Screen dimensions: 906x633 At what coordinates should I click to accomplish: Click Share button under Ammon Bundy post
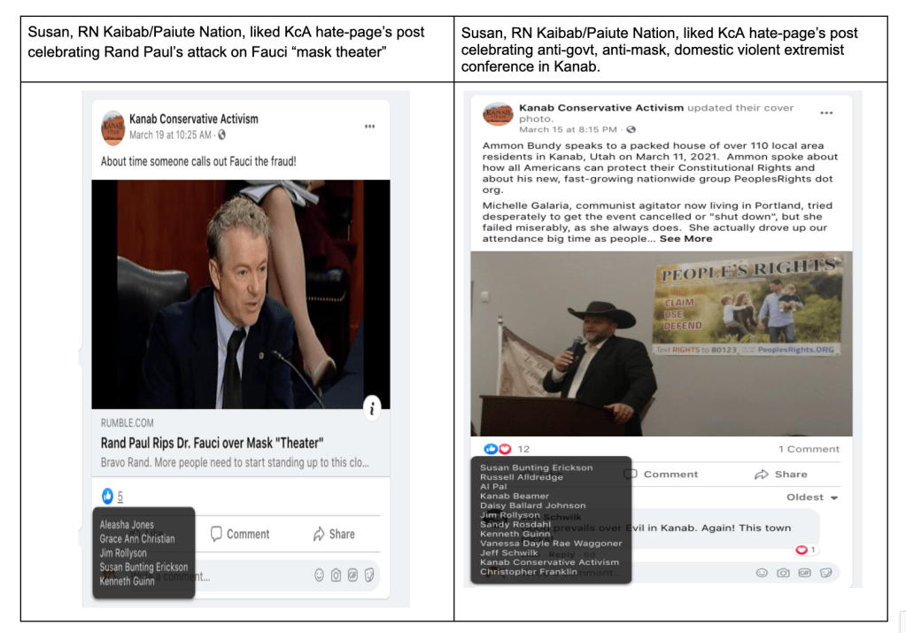pos(781,475)
